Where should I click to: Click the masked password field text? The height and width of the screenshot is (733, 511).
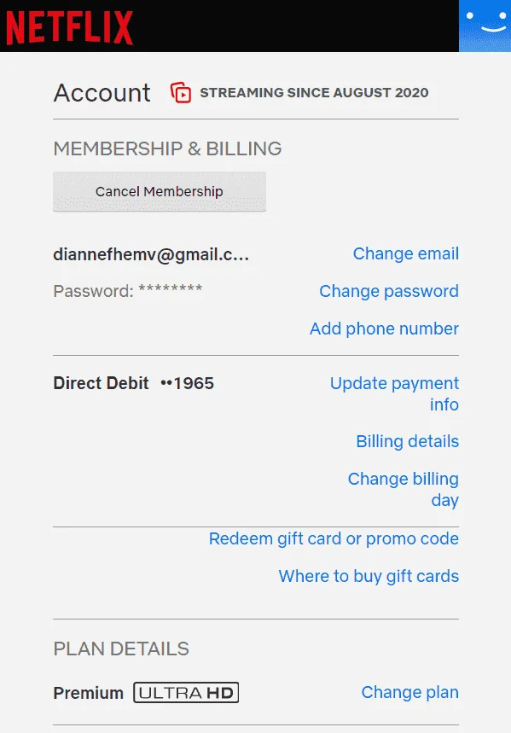click(x=128, y=291)
